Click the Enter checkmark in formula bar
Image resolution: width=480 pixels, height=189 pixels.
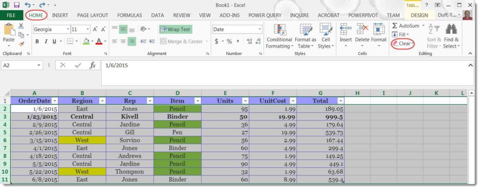pyautogui.click(x=78, y=65)
